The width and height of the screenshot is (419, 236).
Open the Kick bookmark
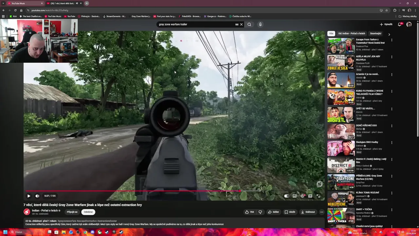click(x=13, y=16)
